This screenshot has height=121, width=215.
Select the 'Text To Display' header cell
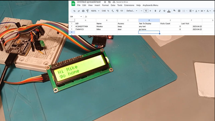point(149,24)
